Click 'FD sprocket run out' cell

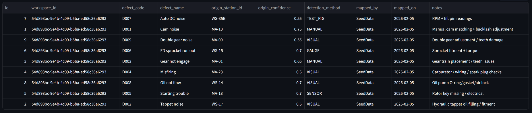[183, 51]
